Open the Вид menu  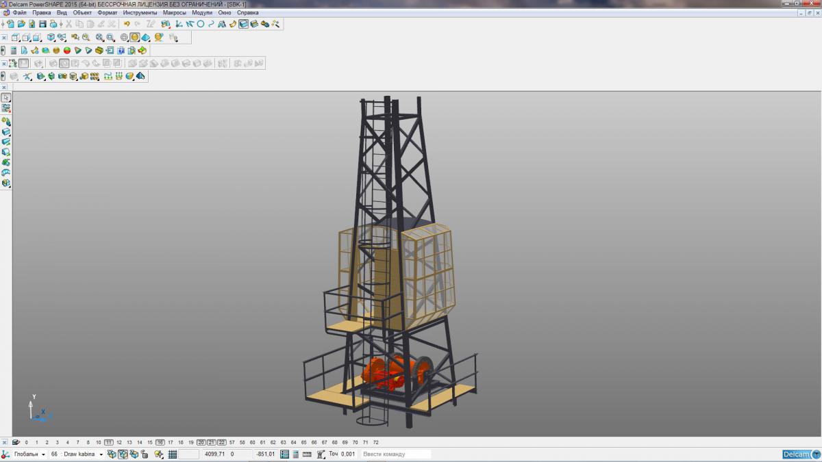pos(62,12)
